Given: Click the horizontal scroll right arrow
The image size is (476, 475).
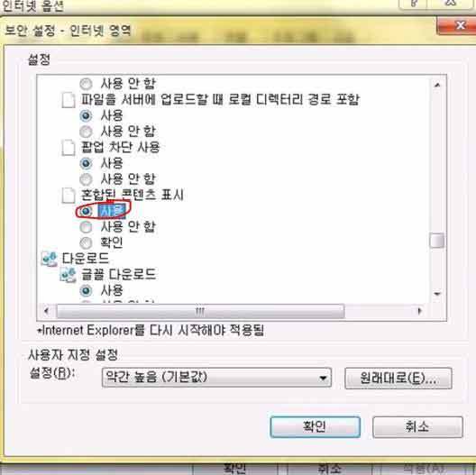Looking at the screenshot, I should pos(420,311).
